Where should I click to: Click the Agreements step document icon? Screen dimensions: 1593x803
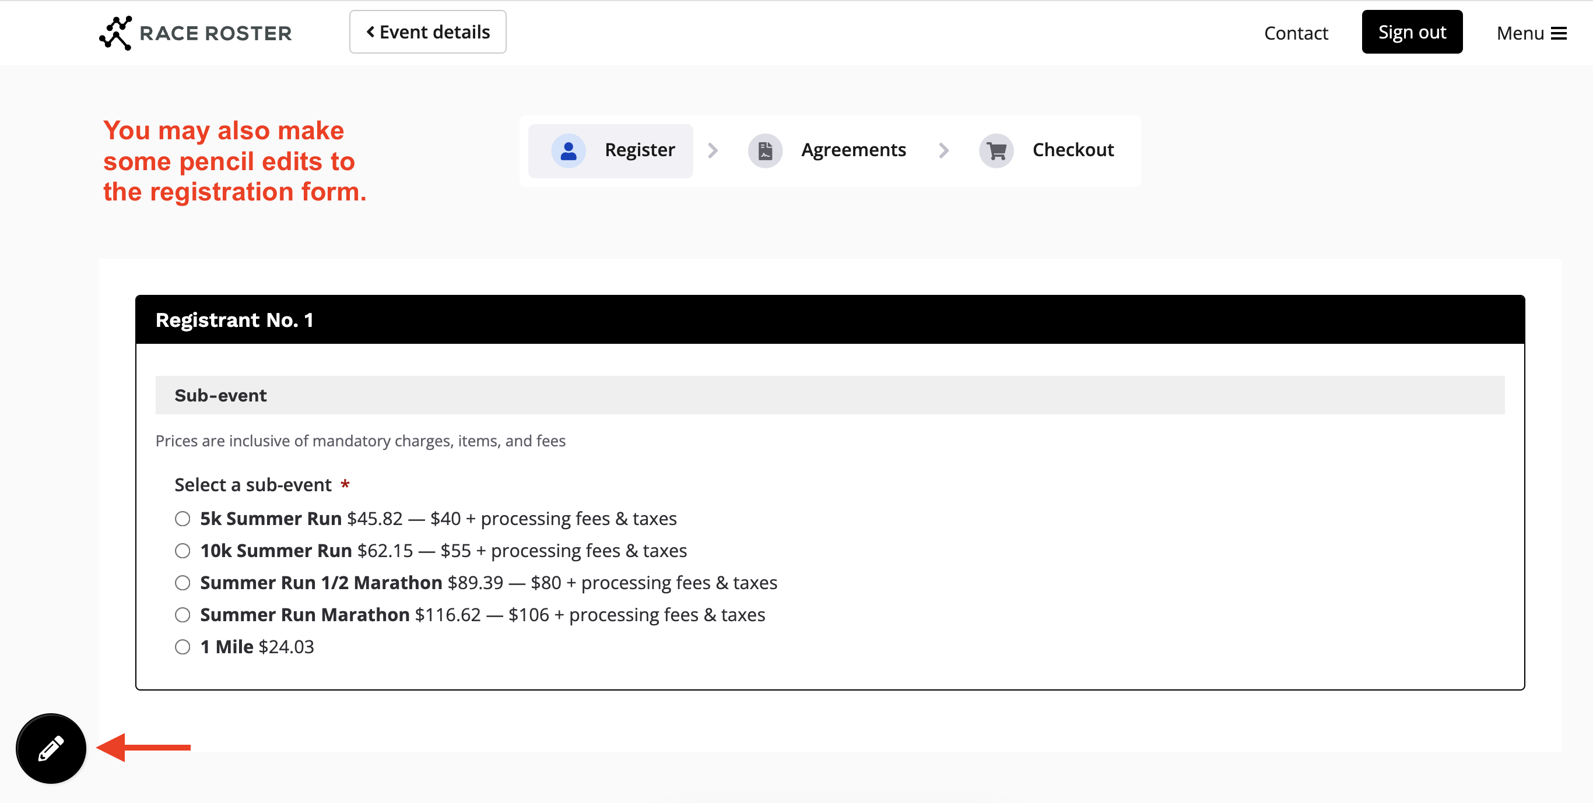pos(765,151)
